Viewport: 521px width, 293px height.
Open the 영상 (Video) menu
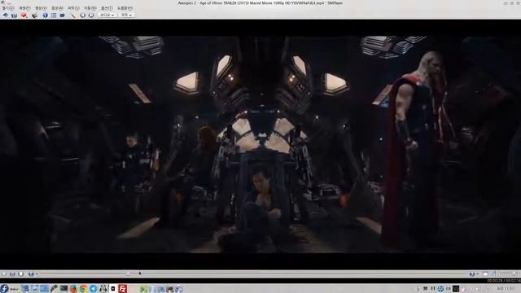tap(41, 8)
